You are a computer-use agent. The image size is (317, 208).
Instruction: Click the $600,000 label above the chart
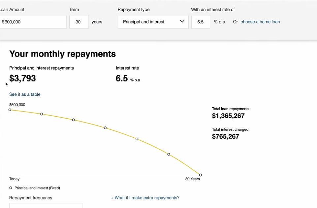tap(17, 105)
